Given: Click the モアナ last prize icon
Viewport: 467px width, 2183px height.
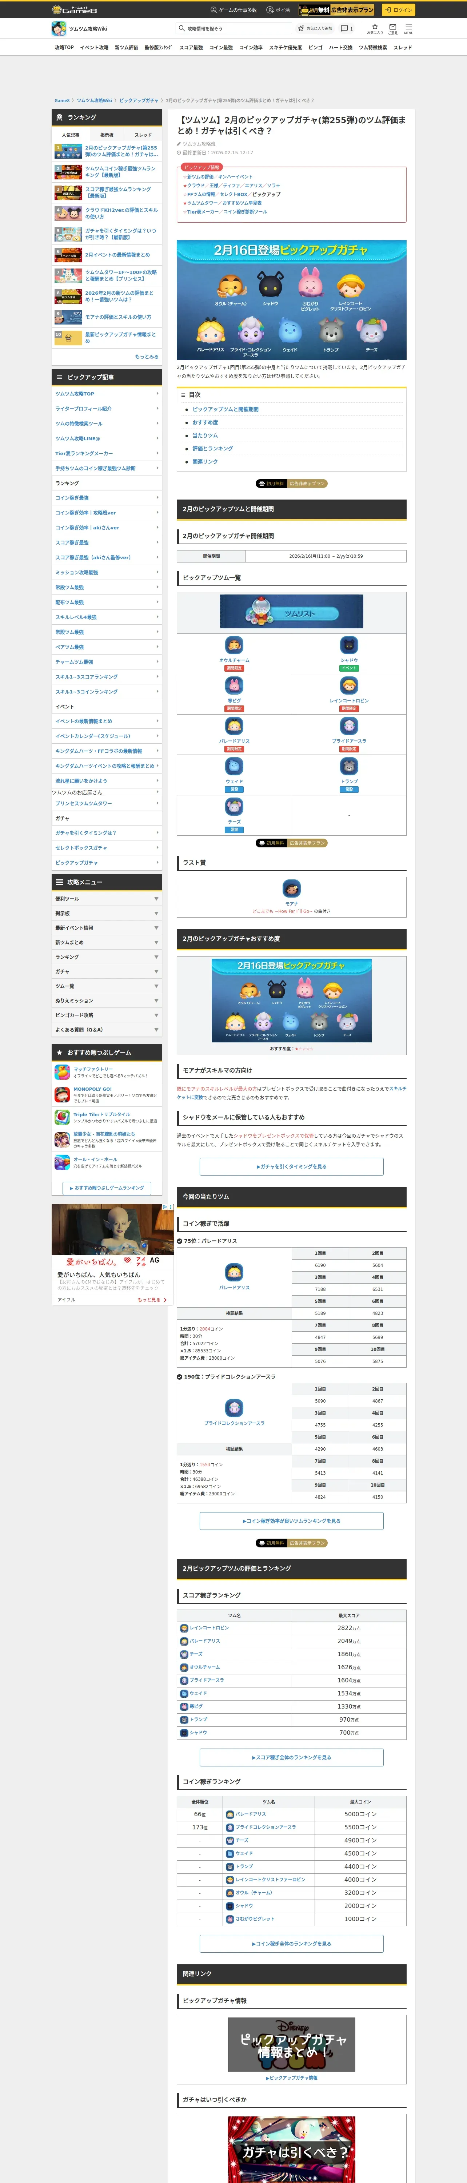Looking at the screenshot, I should click(292, 889).
